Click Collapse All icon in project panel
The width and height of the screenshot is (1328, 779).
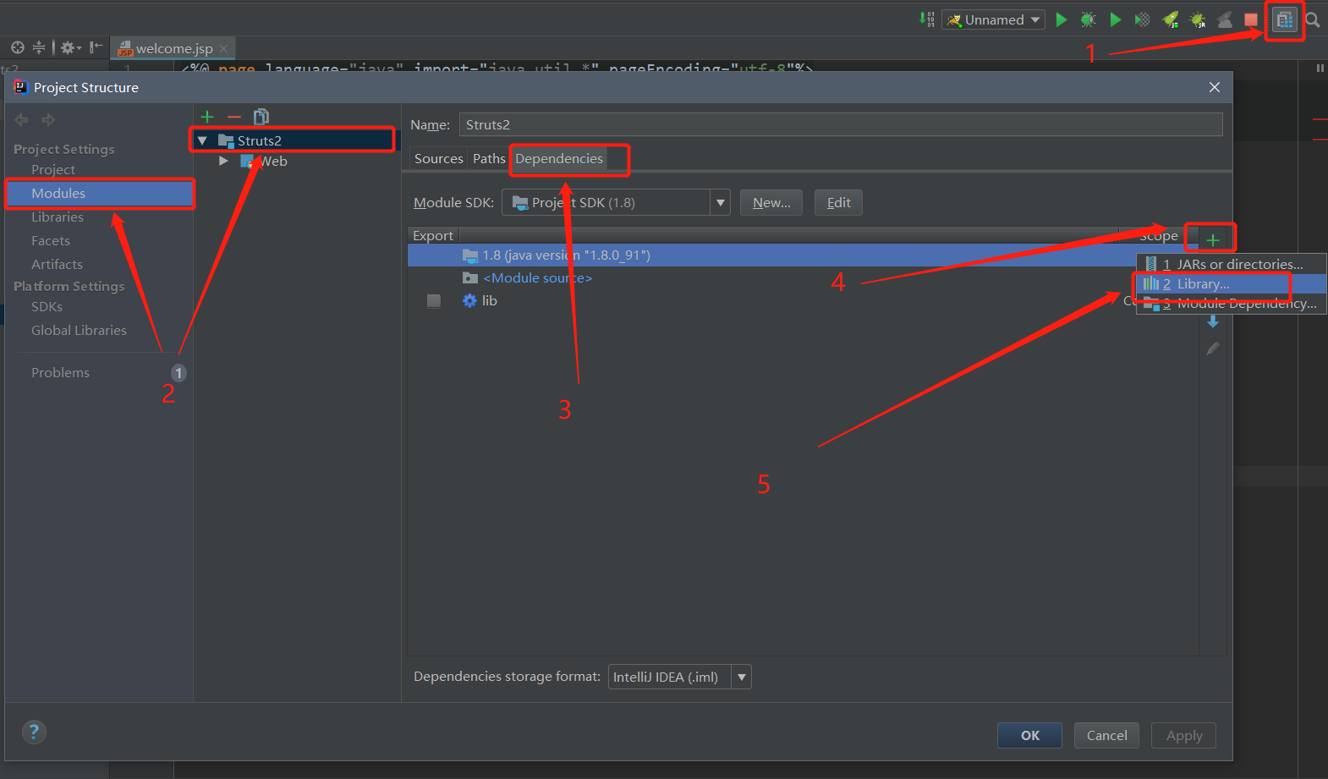[39, 47]
